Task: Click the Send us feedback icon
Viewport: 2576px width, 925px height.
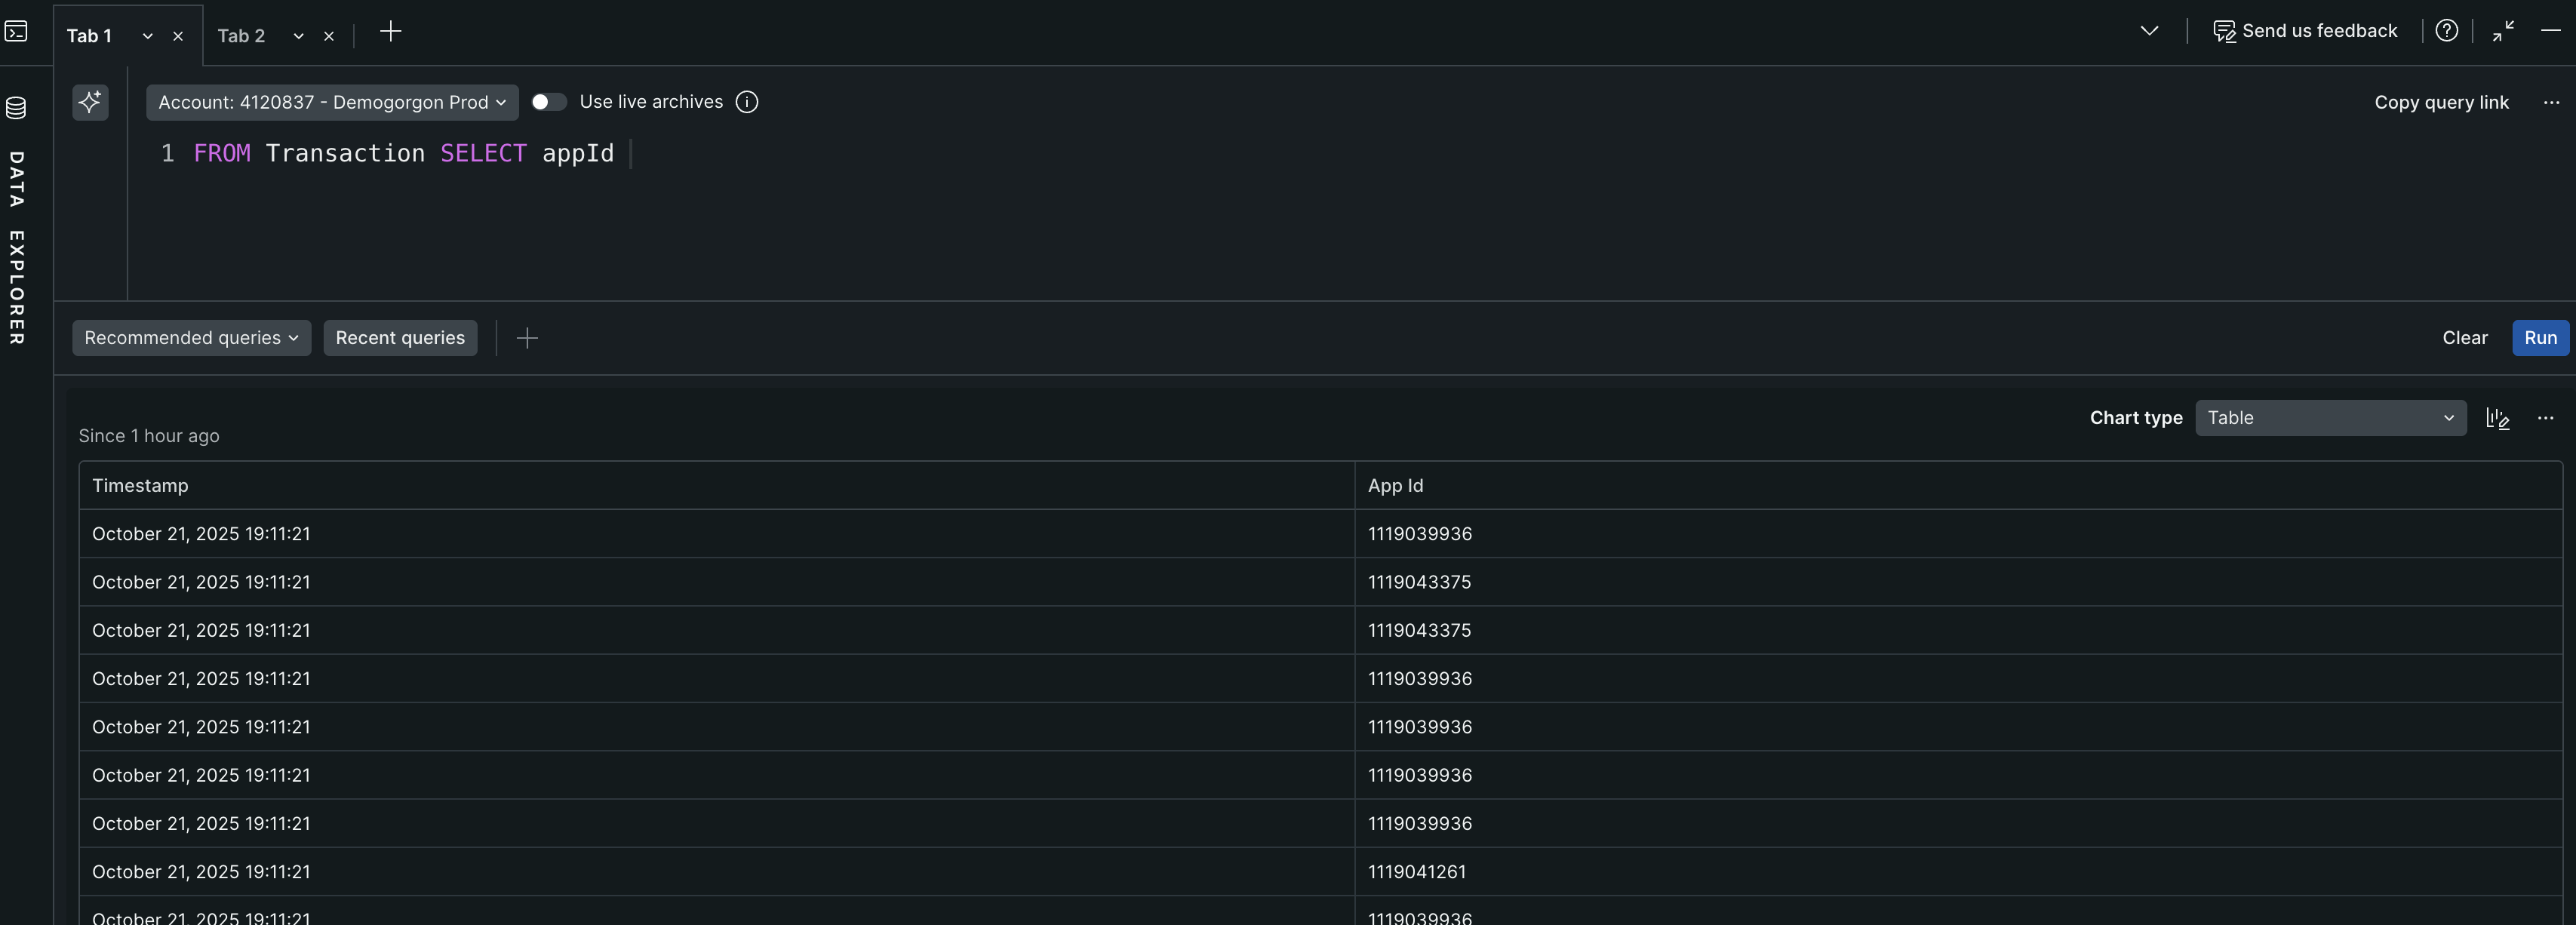Action: click(2225, 31)
